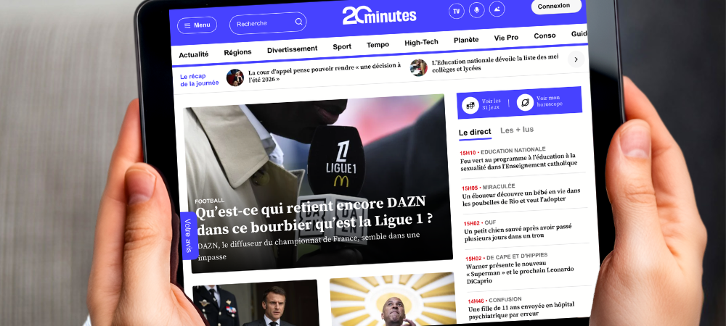The width and height of the screenshot is (726, 326).
Task: Click the Connexion button
Action: pos(556,7)
